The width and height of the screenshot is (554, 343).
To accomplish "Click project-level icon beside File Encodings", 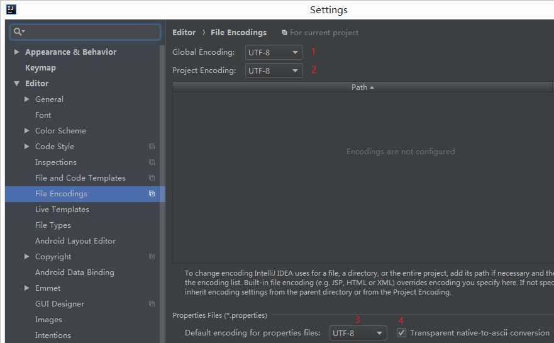I will pyautogui.click(x=152, y=194).
